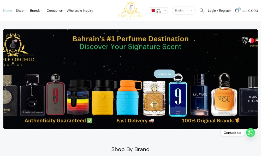Screen dimensions: 261x156
Task: Open Wholesale Inquiry page
Action: point(80,11)
